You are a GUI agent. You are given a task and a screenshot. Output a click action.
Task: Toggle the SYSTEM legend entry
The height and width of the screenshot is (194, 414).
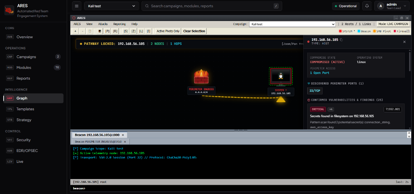tap(347, 31)
